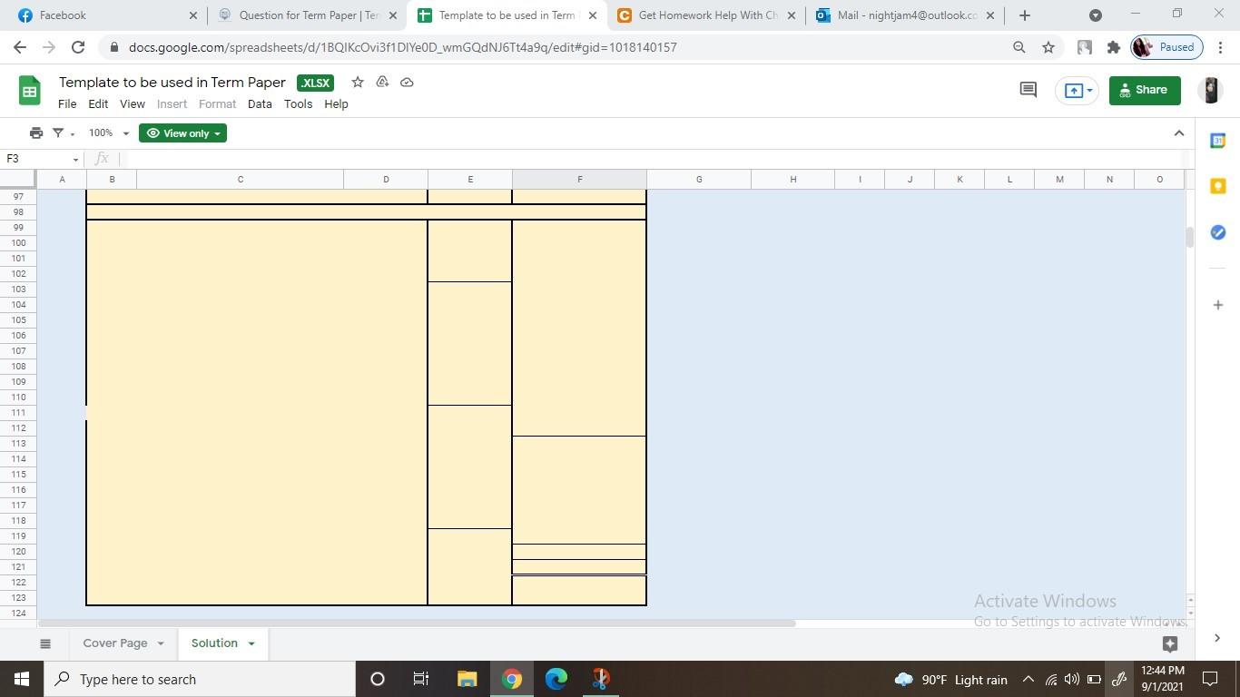Open the all sheets list icon

(x=45, y=643)
